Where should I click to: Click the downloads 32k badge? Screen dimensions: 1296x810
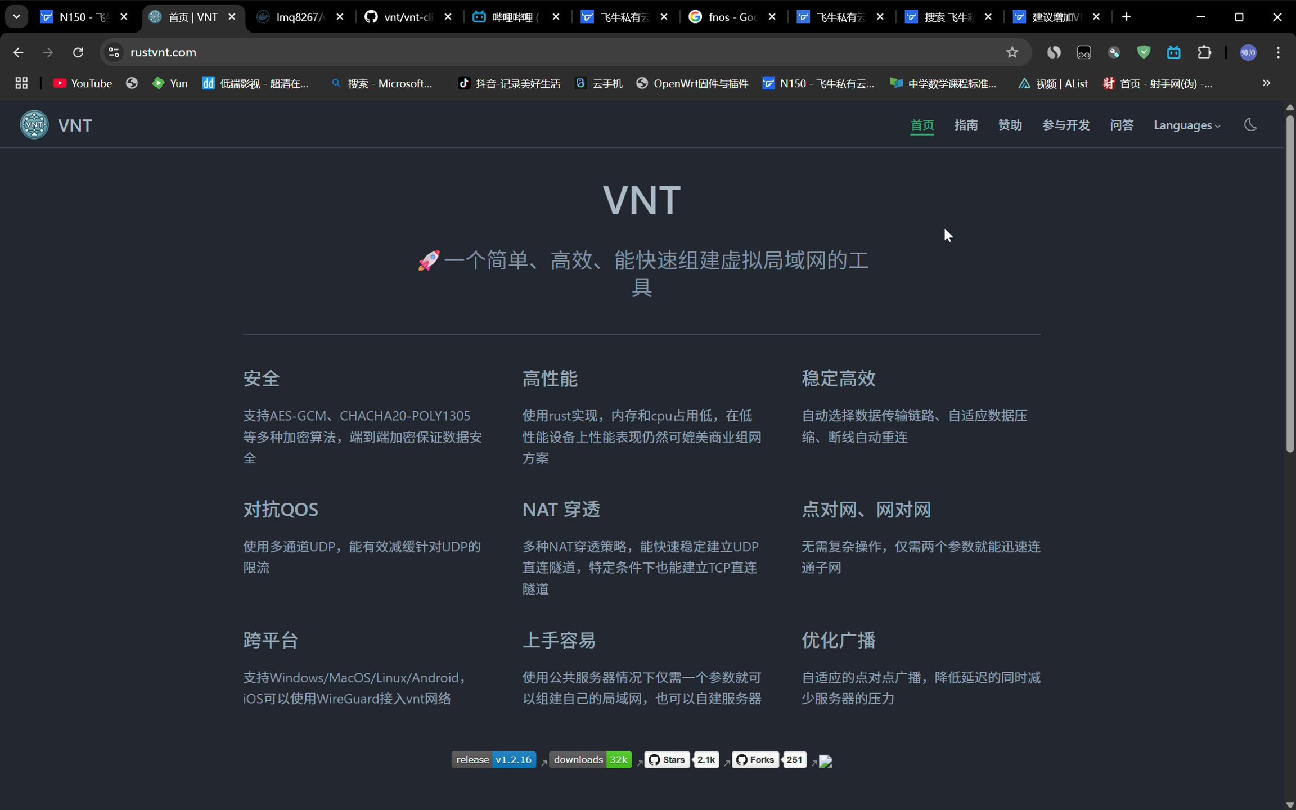click(591, 760)
